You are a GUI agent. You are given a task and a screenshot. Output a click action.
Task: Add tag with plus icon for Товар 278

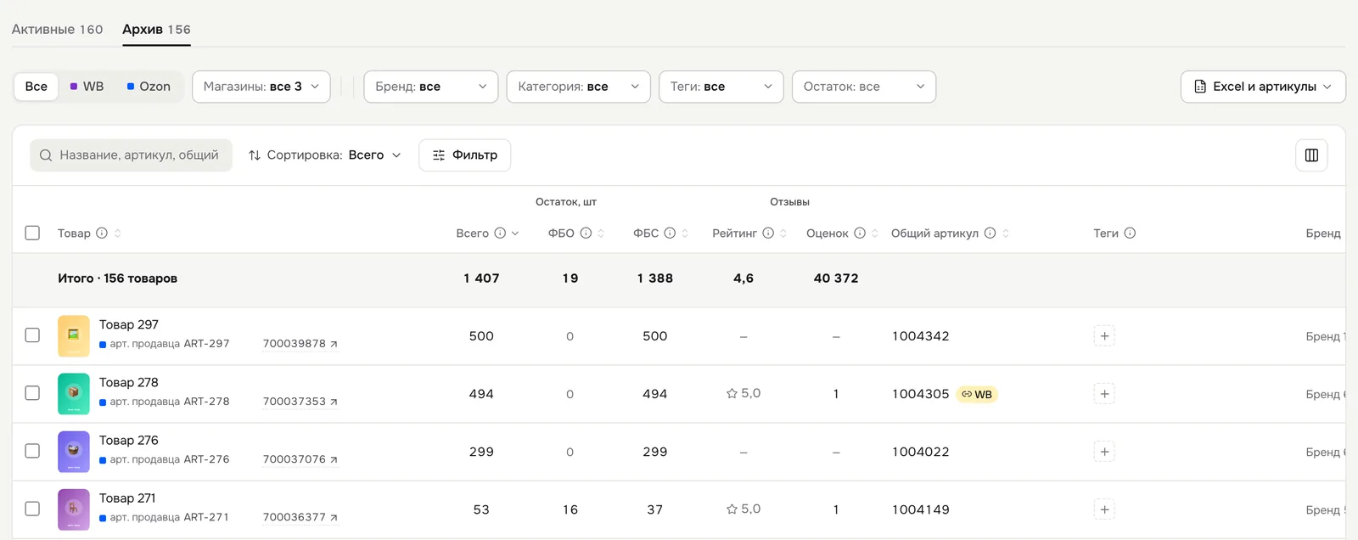coord(1104,394)
